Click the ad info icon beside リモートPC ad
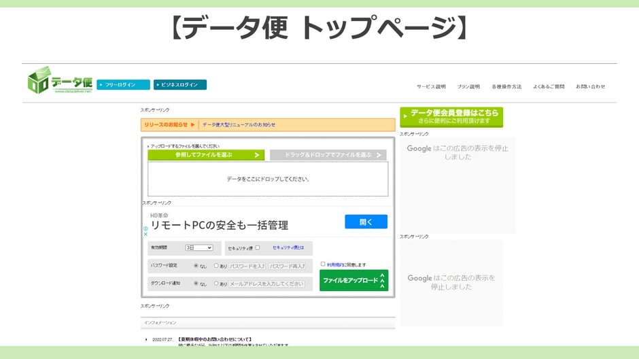The width and height of the screenshot is (639, 359). point(145,228)
